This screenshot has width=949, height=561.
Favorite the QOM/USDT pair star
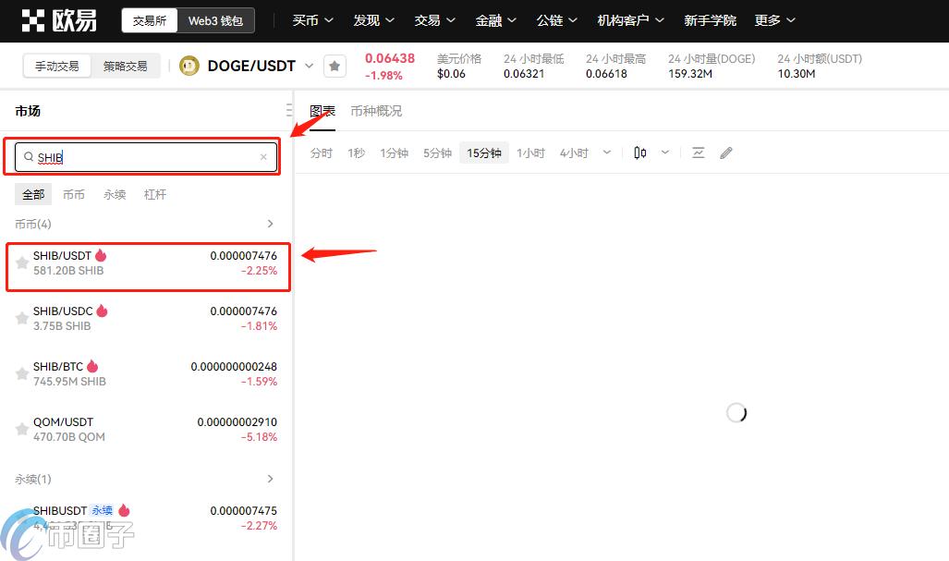click(22, 429)
